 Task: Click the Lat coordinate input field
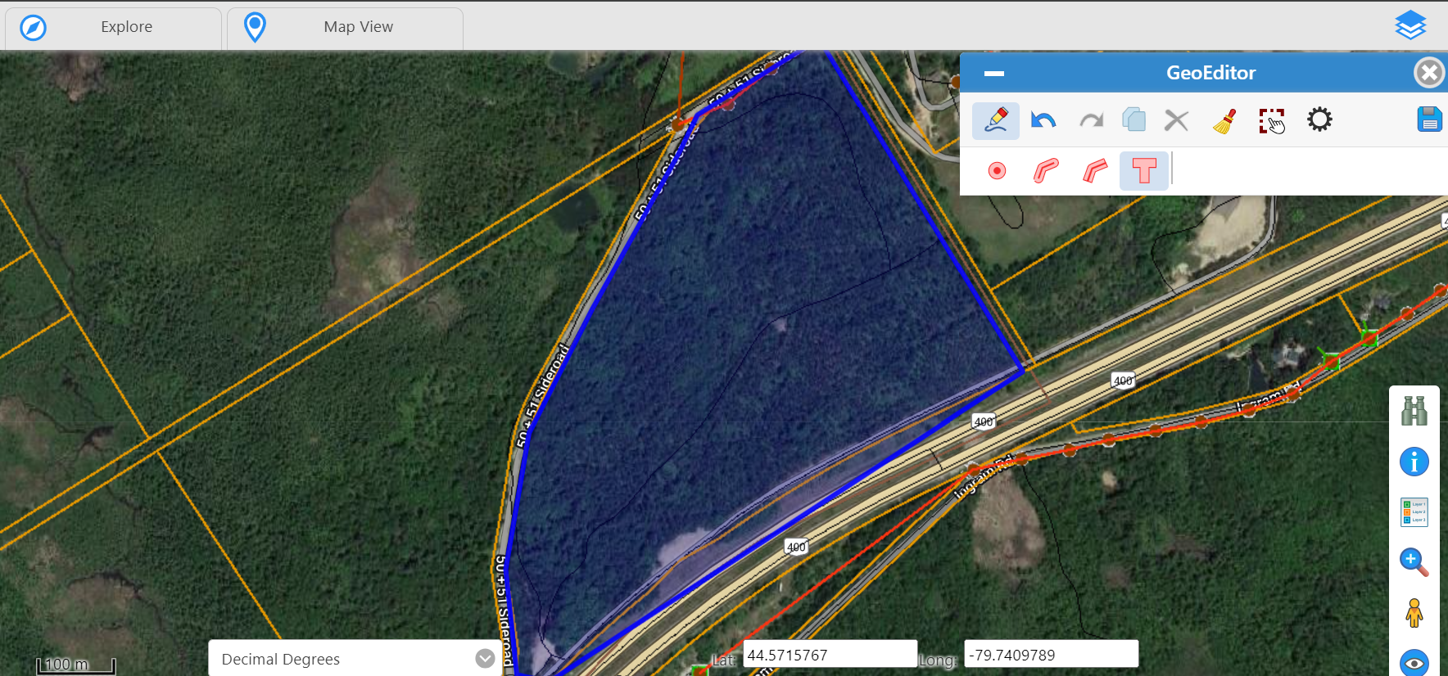coord(829,655)
